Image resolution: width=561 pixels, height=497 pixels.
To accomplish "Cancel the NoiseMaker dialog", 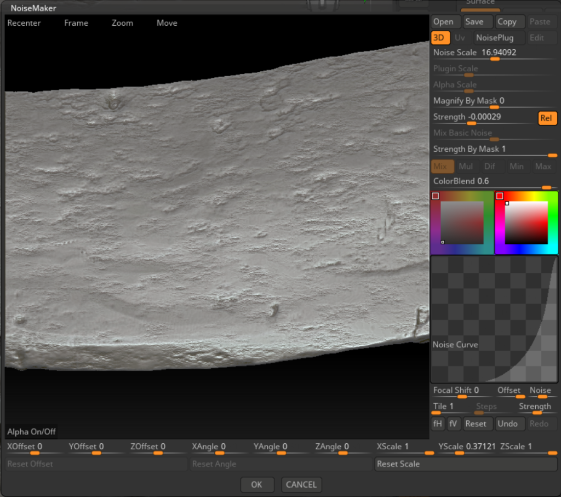I will click(x=301, y=484).
